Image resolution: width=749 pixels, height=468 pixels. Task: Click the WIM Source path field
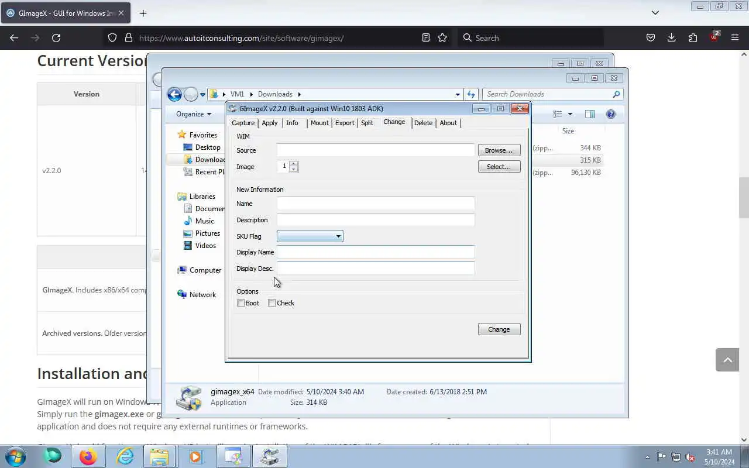[376, 150]
